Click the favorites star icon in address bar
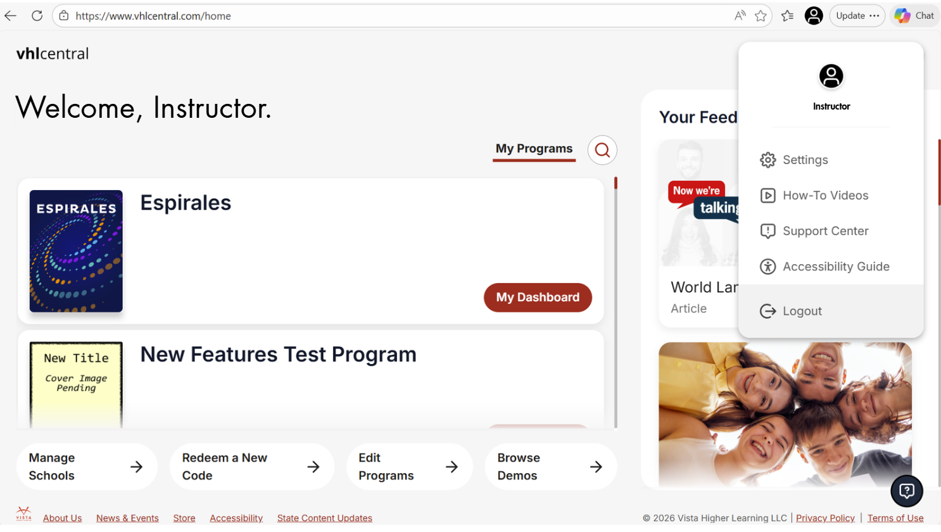This screenshot has width=941, height=532. 761,16
